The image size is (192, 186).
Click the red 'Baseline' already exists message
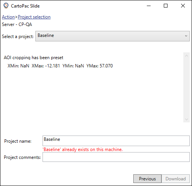pos(82,149)
